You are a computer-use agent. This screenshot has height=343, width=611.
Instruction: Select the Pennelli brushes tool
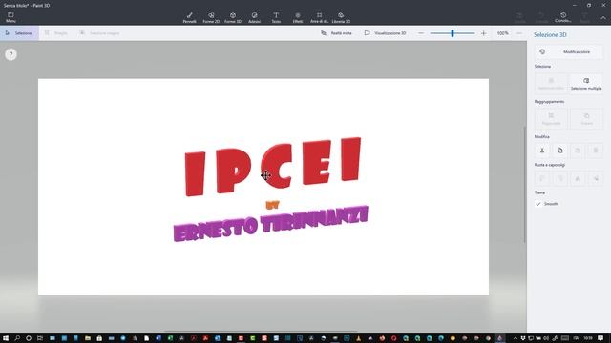pos(189,17)
